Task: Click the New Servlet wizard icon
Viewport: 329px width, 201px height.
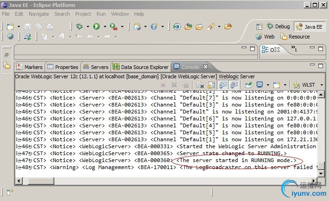Action: [154, 26]
